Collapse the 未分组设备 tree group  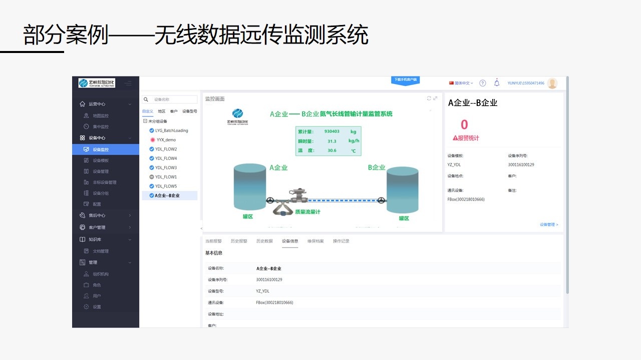tap(145, 121)
